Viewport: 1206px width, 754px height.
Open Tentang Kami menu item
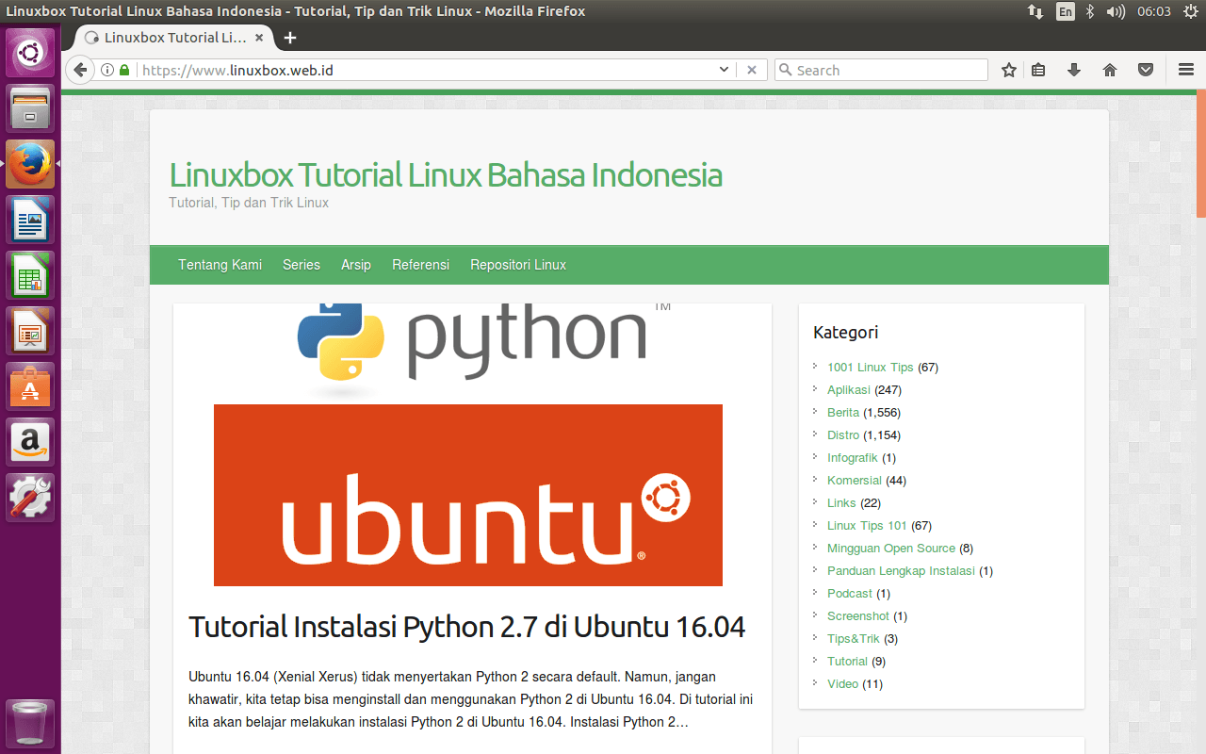tap(220, 265)
